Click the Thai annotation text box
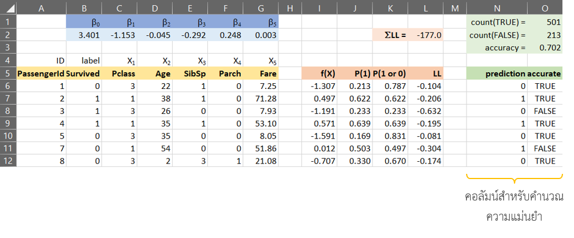This screenshot has width=574, height=238. click(x=515, y=208)
